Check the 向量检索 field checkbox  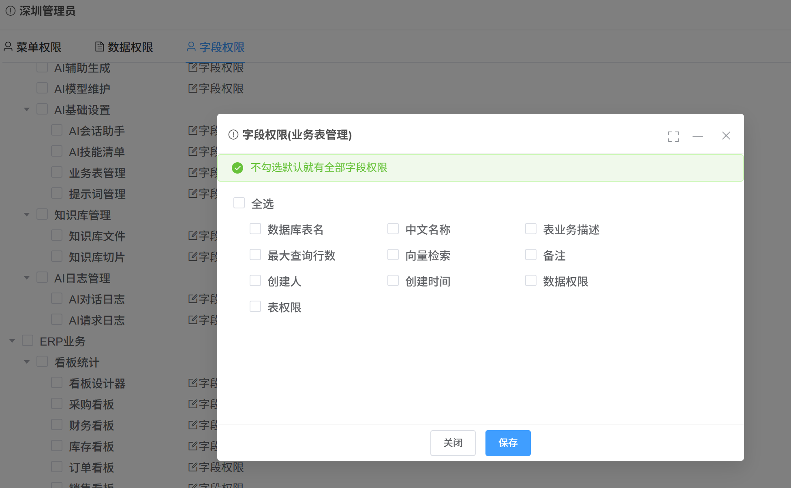[x=393, y=255]
